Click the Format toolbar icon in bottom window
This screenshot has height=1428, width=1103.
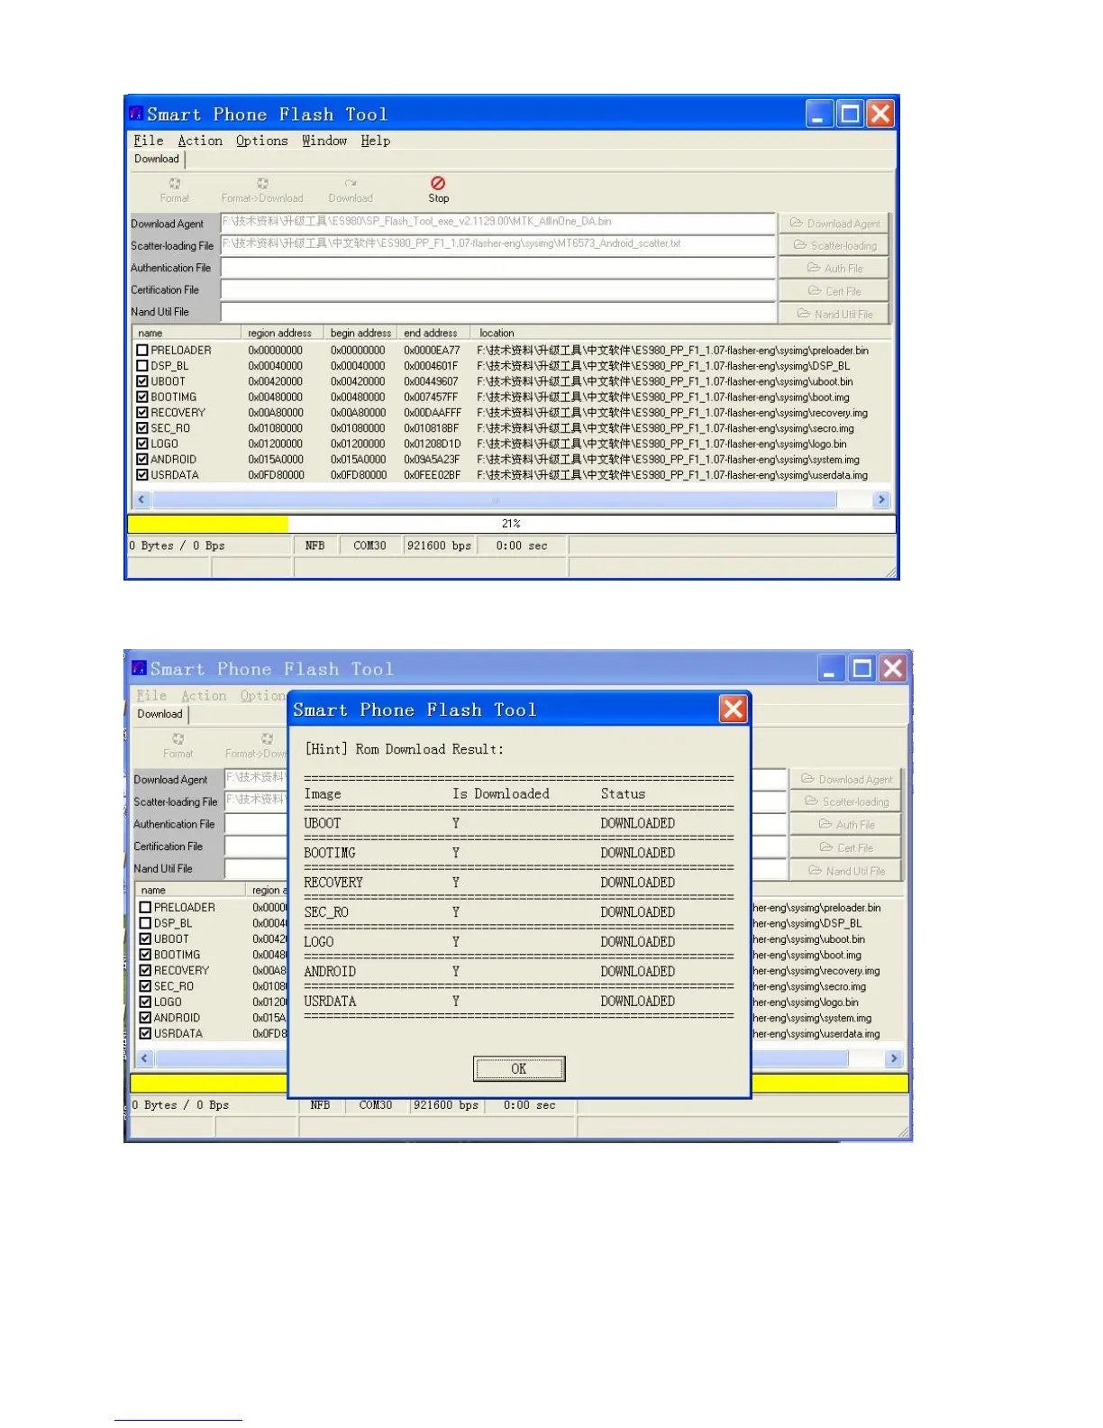178,738
